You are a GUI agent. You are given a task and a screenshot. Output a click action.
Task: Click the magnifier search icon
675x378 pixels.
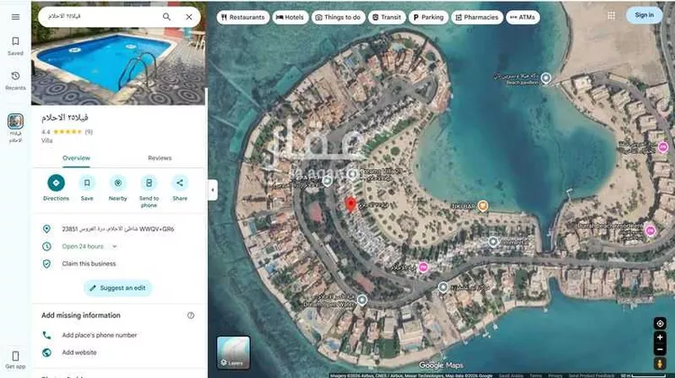point(166,17)
